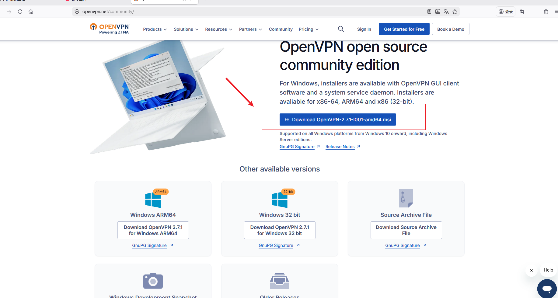The height and width of the screenshot is (298, 558).
Task: Click the Older Releases archive box icon
Action: point(280,281)
